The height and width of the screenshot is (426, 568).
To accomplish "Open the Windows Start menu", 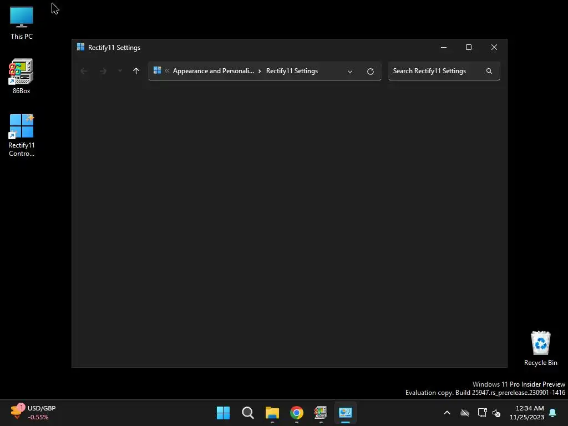I will click(x=223, y=413).
